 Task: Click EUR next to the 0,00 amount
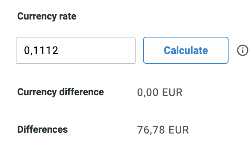172,93
